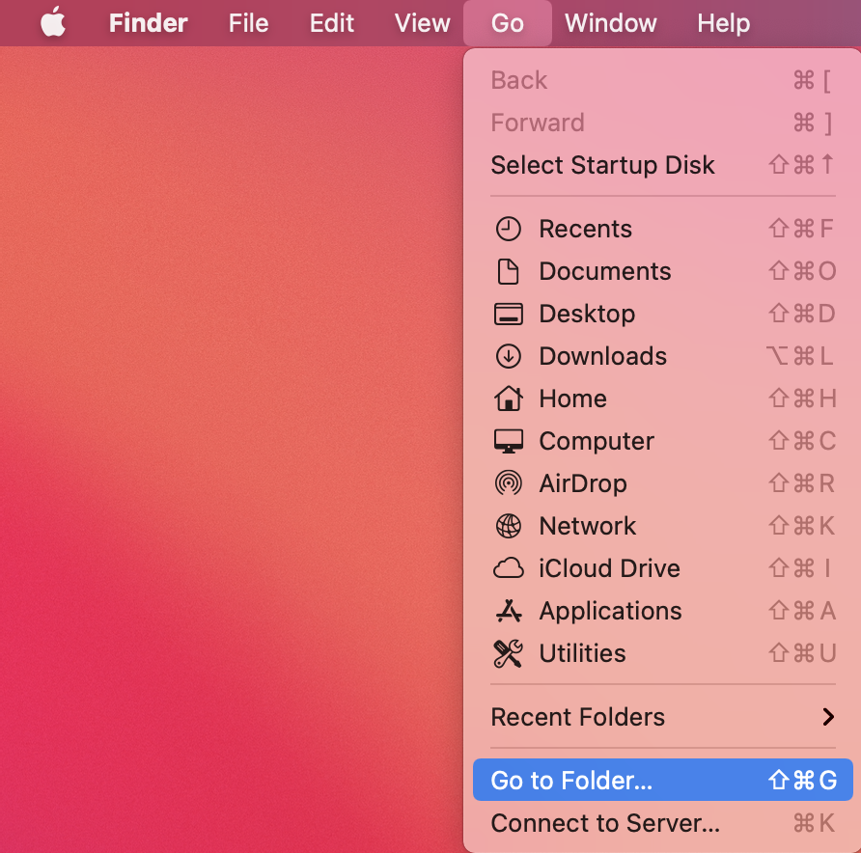The image size is (861, 853).
Task: Click the Home house icon
Action: (x=508, y=398)
